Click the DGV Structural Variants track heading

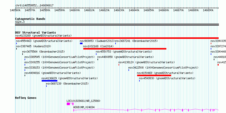pos(36,33)
